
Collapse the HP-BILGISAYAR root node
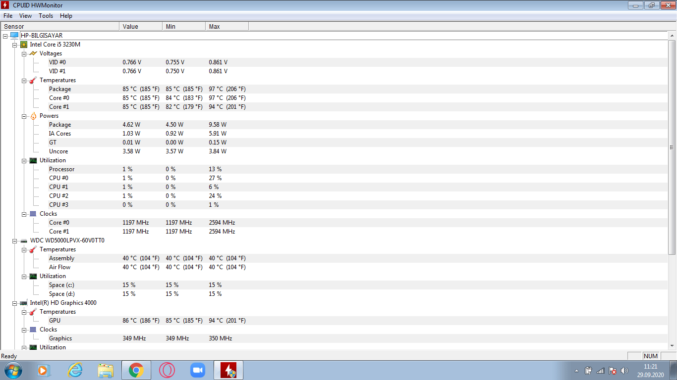5,36
